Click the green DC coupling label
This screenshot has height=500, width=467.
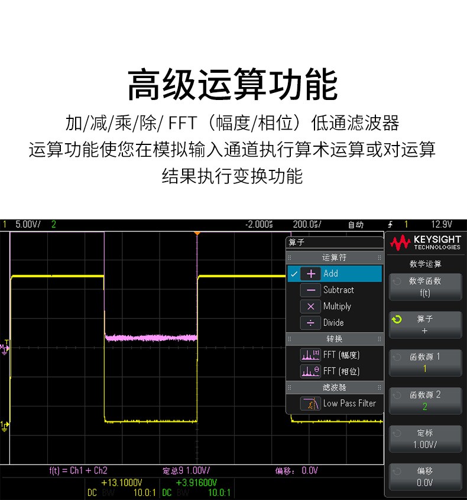167,493
